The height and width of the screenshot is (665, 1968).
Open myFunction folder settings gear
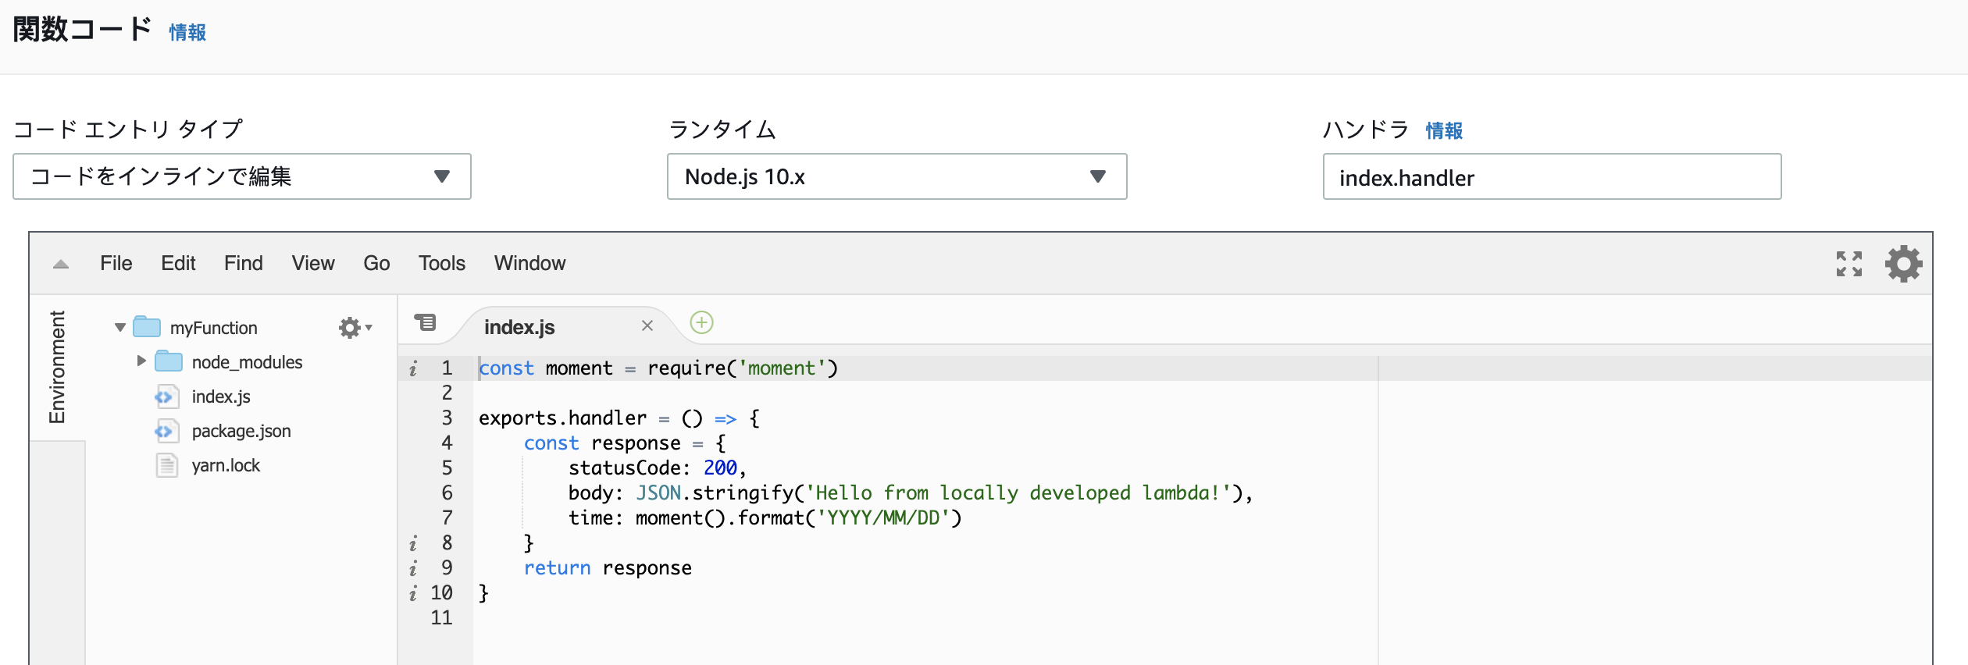pos(355,328)
